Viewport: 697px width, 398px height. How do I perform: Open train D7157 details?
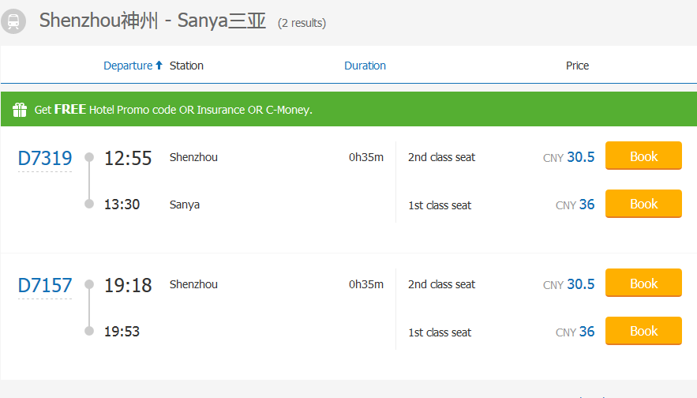(x=45, y=285)
